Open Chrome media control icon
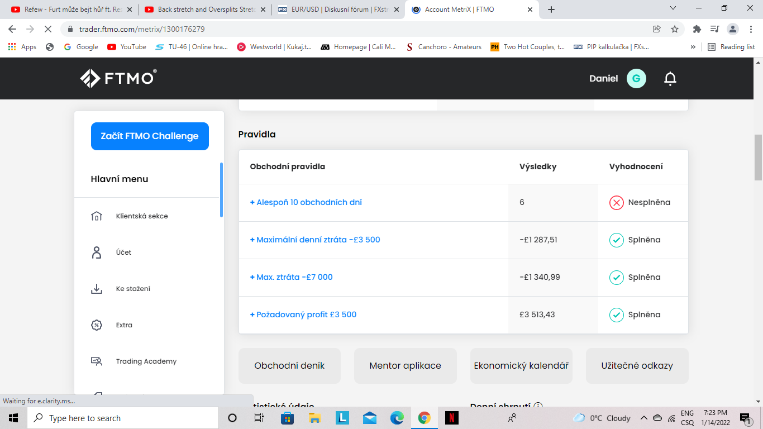Viewport: 763px width, 429px height. pos(714,29)
